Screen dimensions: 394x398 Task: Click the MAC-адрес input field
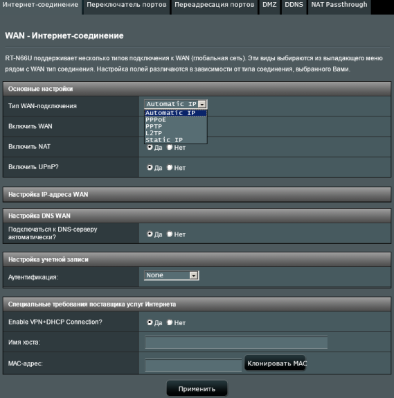193,365
